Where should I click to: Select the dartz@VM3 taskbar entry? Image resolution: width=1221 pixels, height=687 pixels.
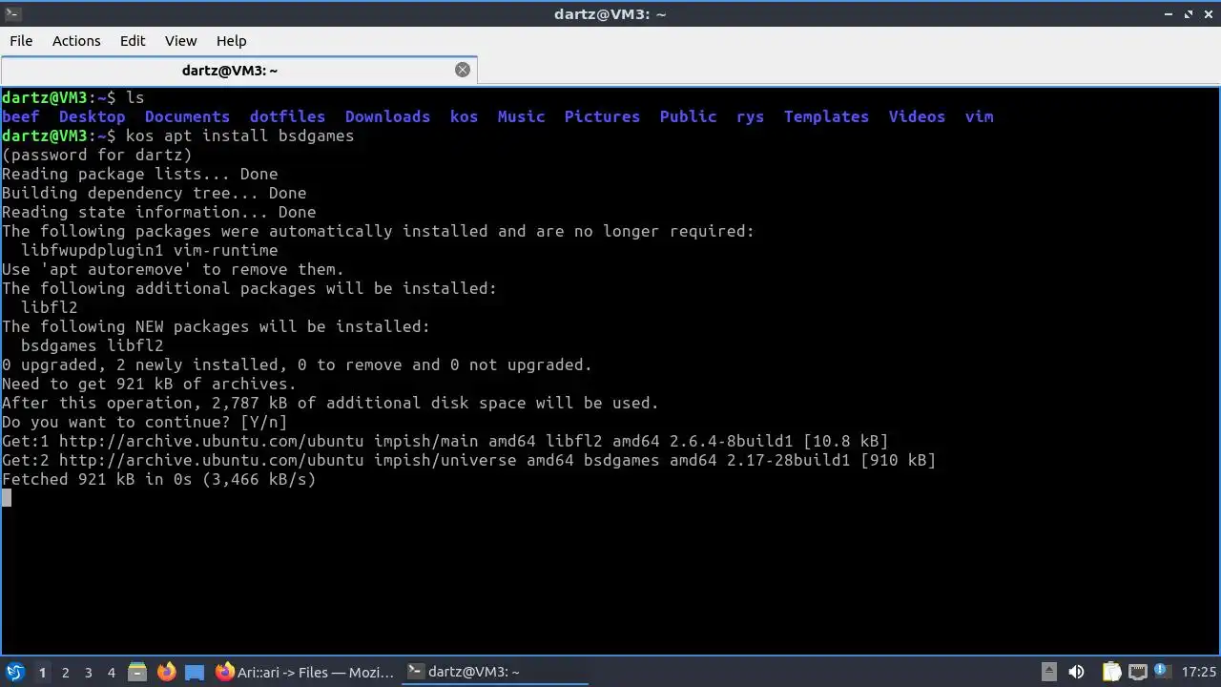(x=493, y=672)
